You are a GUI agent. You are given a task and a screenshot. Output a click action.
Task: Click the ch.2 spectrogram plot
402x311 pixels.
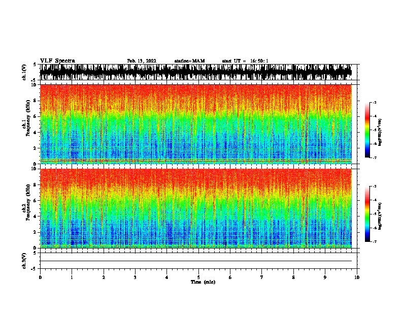196,208
